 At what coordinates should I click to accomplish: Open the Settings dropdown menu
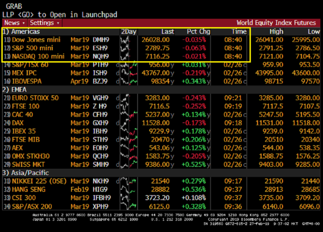tap(45, 23)
